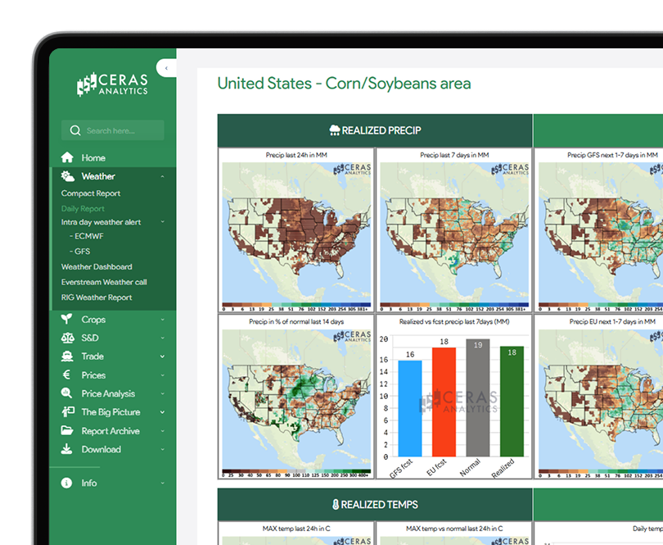Click the Big Picture easel icon

click(68, 411)
